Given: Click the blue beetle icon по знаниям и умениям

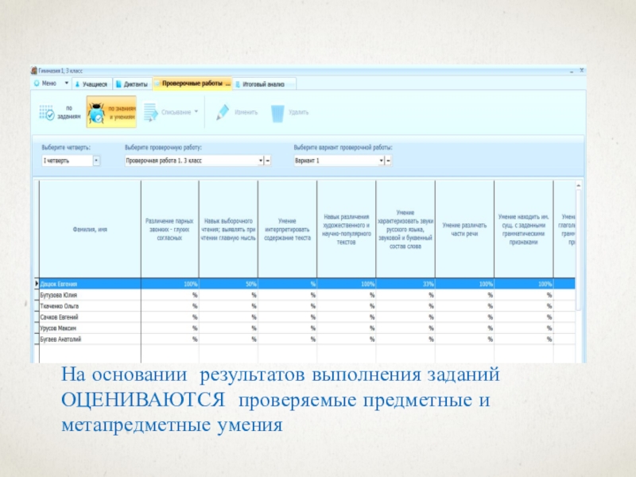Looking at the screenshot, I should (96, 113).
